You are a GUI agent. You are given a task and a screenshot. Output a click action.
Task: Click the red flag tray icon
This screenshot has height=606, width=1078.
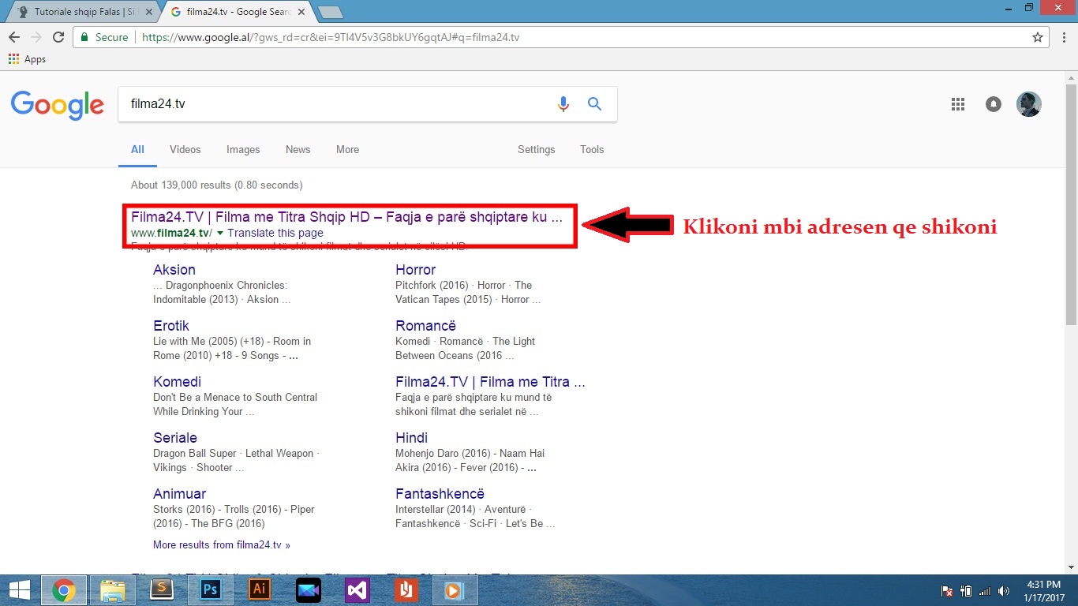pyautogui.click(x=946, y=590)
